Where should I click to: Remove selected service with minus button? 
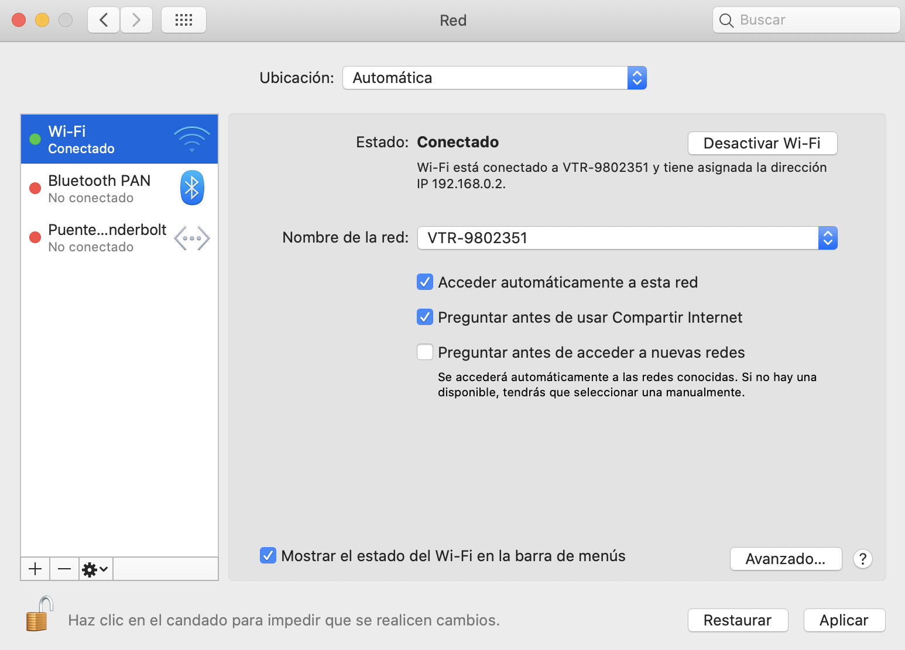pyautogui.click(x=64, y=569)
